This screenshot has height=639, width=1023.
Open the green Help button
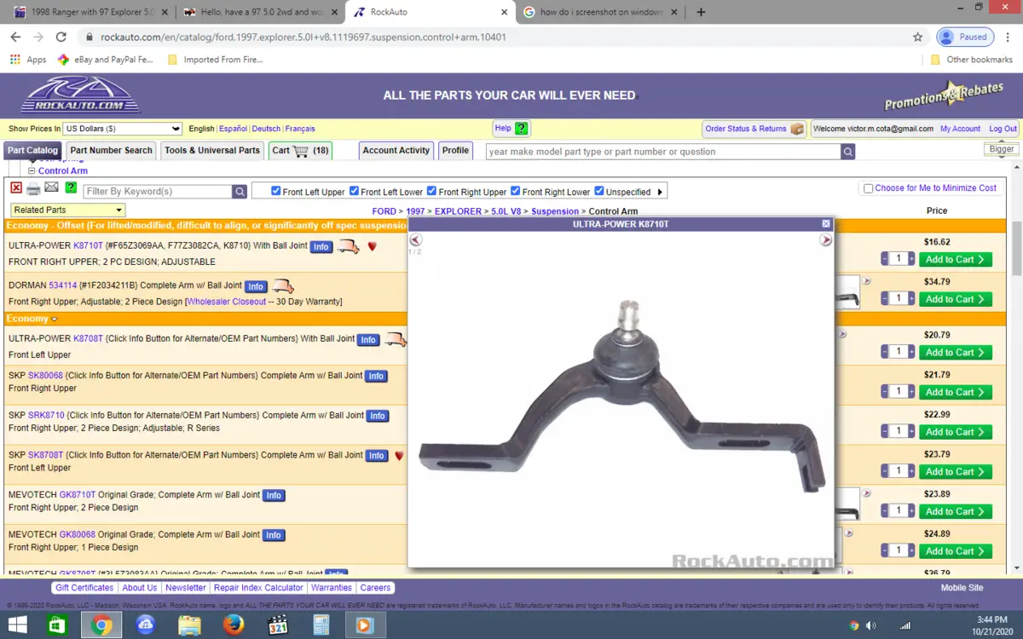coord(511,129)
